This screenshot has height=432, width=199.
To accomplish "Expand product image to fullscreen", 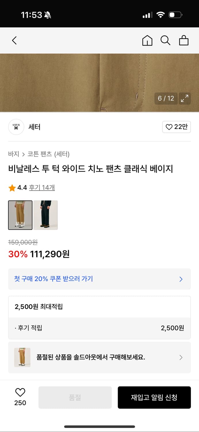I will pos(185,98).
